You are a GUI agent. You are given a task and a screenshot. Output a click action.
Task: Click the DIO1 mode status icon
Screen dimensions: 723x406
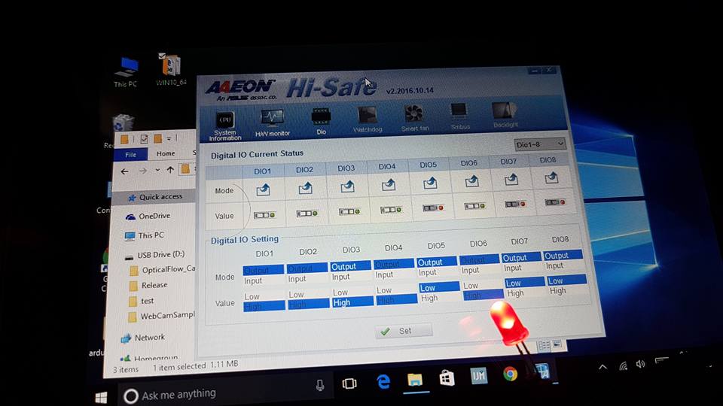pos(264,189)
